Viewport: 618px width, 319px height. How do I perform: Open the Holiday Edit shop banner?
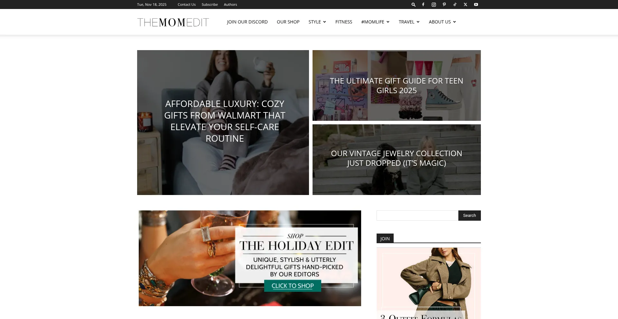point(250,258)
